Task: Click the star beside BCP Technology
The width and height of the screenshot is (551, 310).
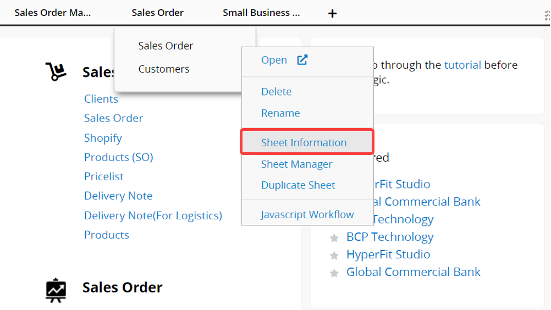Action: [x=334, y=238]
